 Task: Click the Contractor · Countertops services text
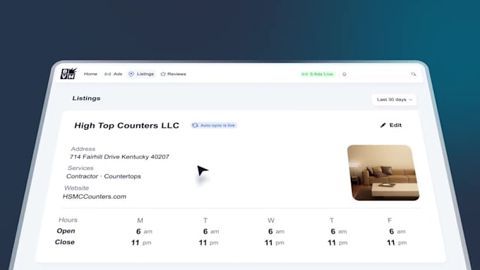tap(104, 176)
